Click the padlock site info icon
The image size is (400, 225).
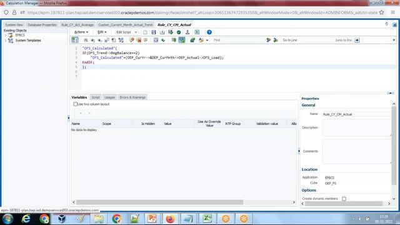14,12
